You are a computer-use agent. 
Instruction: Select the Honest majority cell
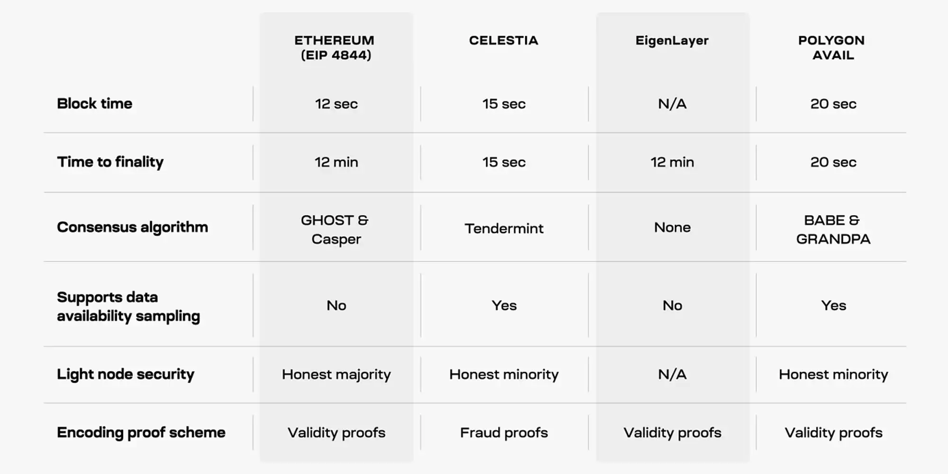(336, 374)
